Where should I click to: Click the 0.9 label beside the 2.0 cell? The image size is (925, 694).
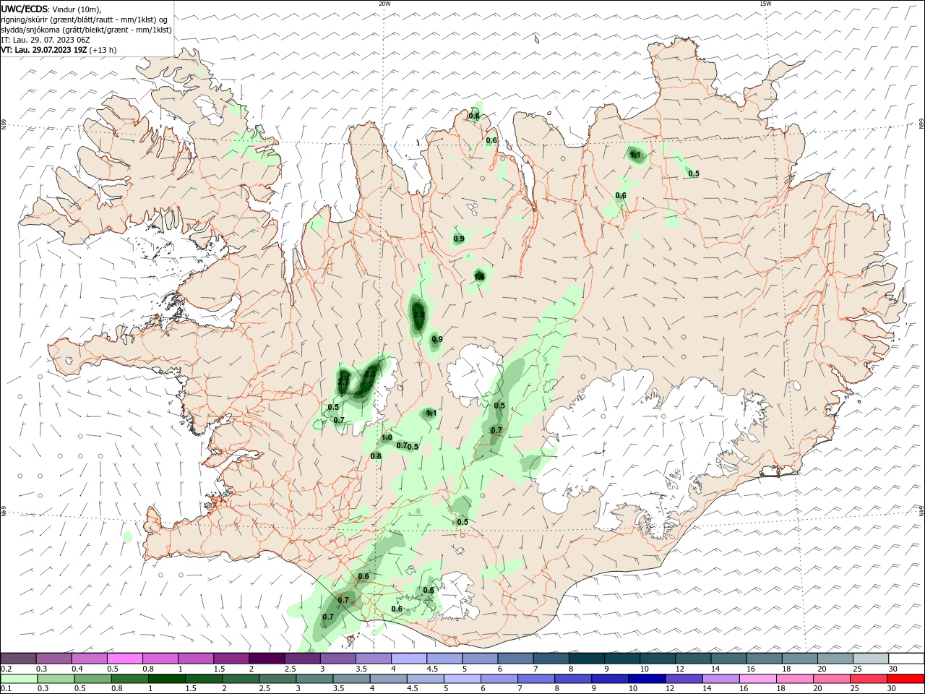pyautogui.click(x=437, y=339)
